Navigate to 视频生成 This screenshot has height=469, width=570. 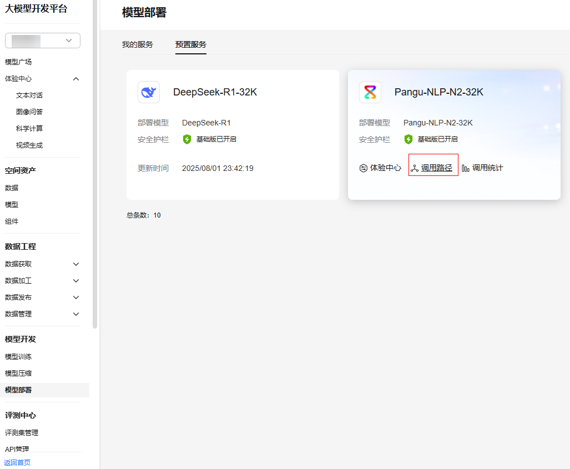coord(29,145)
